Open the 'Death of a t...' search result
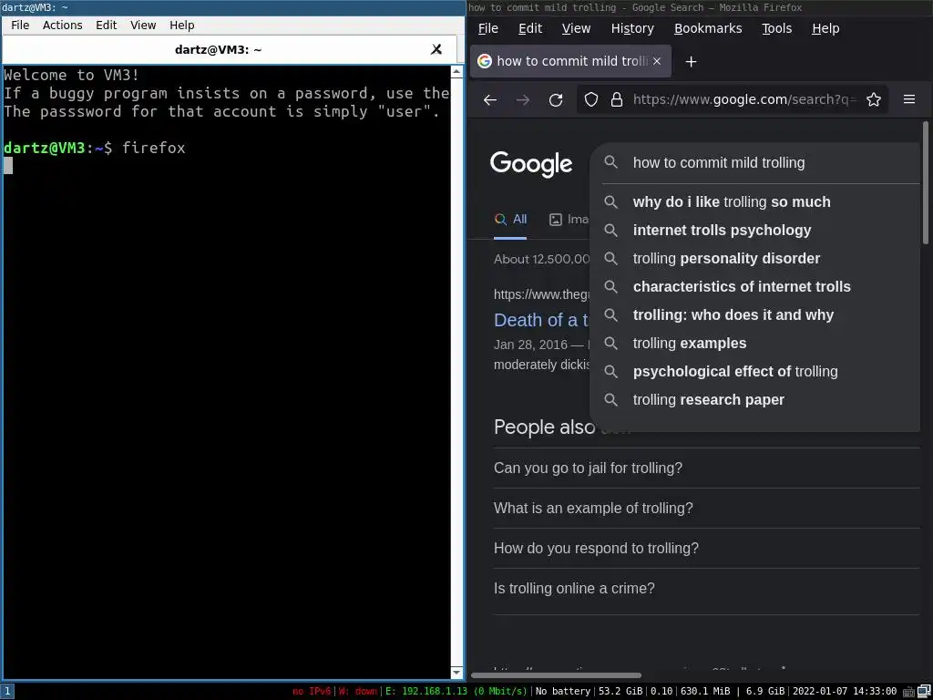This screenshot has height=700, width=933. click(x=541, y=320)
